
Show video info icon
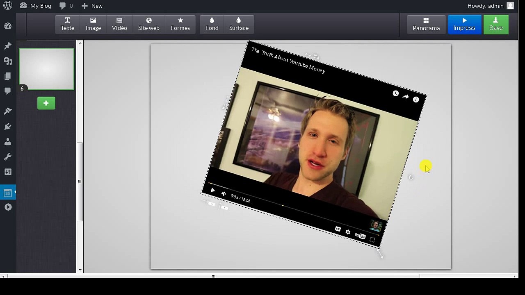pos(416,100)
